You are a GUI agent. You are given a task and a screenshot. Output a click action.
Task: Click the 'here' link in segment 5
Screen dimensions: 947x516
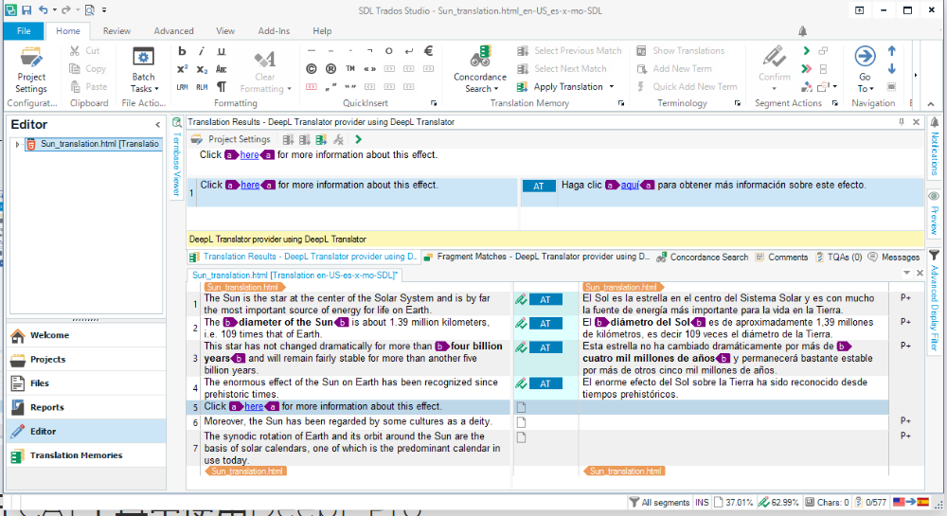click(x=254, y=407)
